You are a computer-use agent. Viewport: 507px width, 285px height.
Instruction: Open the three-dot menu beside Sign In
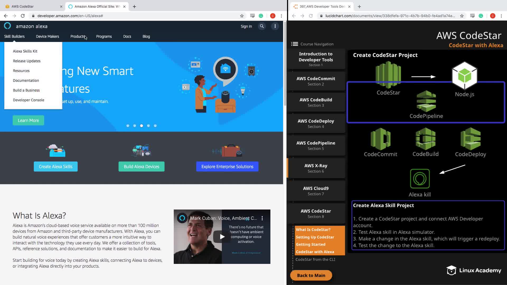click(x=275, y=26)
